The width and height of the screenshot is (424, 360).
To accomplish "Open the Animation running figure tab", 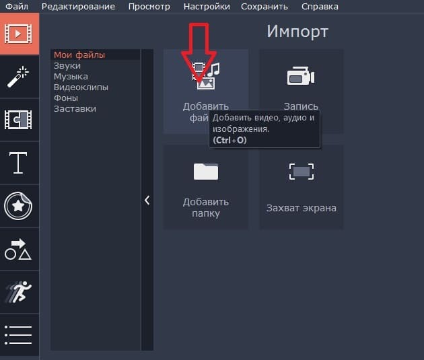I will click(x=17, y=291).
